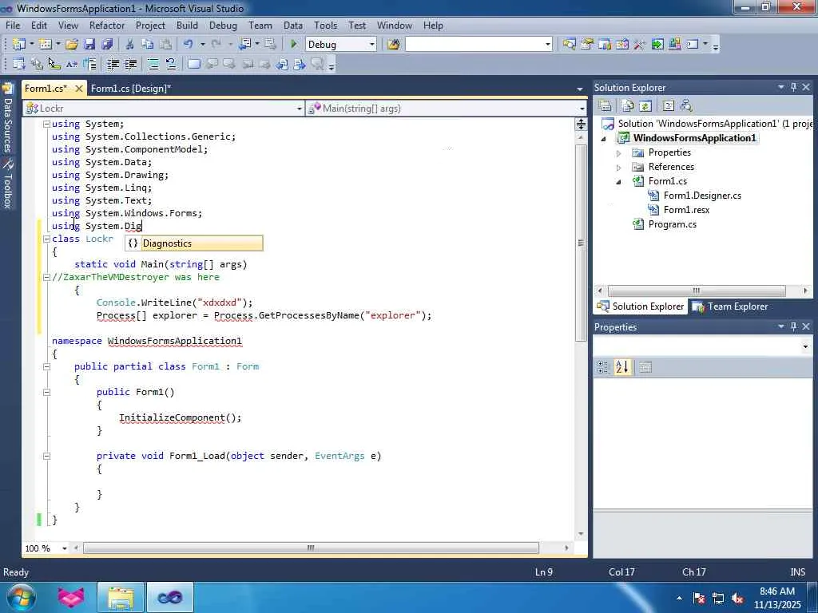Viewport: 818px width, 613px height.
Task: Click the editor horizontal scrollbar
Action: click(311, 548)
